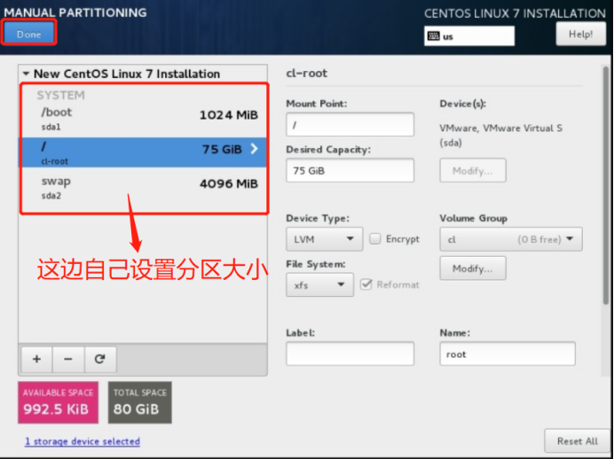614x459 pixels.
Task: Click the cl-root heading text
Action: pyautogui.click(x=307, y=74)
